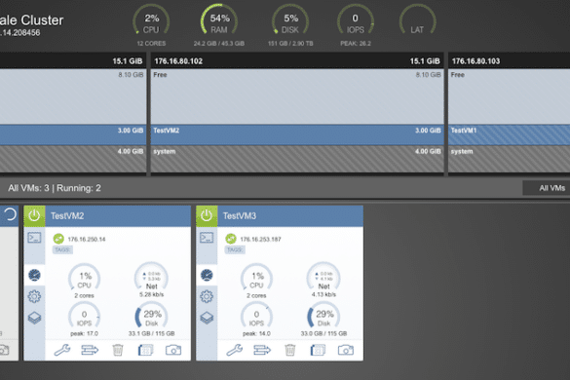Click TestVM2 move VM arrow icon
The width and height of the screenshot is (570, 380).
pos(90,350)
